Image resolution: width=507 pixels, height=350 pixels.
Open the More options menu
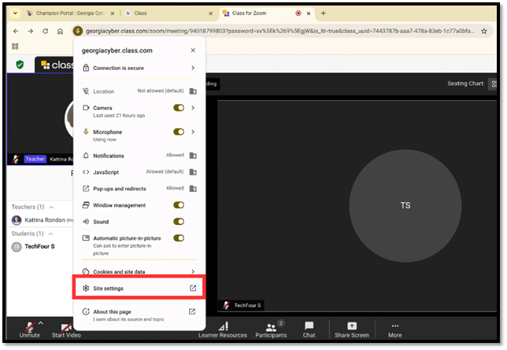coord(394,330)
